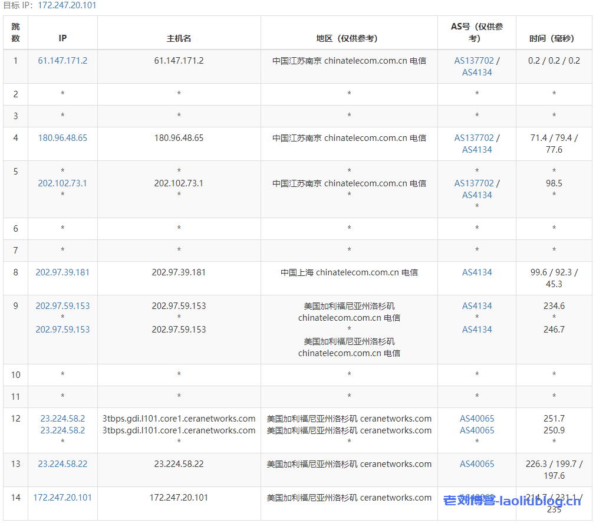Click the 地区（仅供参考） column header
Image resolution: width=596 pixels, height=523 pixels.
pyautogui.click(x=349, y=38)
